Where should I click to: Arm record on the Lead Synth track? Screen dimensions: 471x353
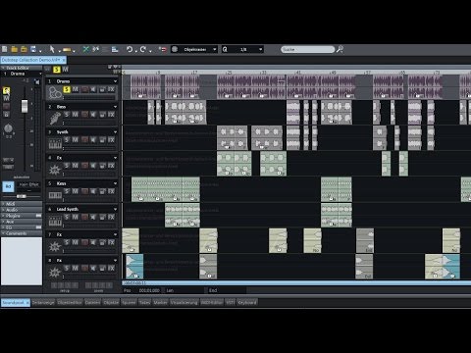click(84, 217)
